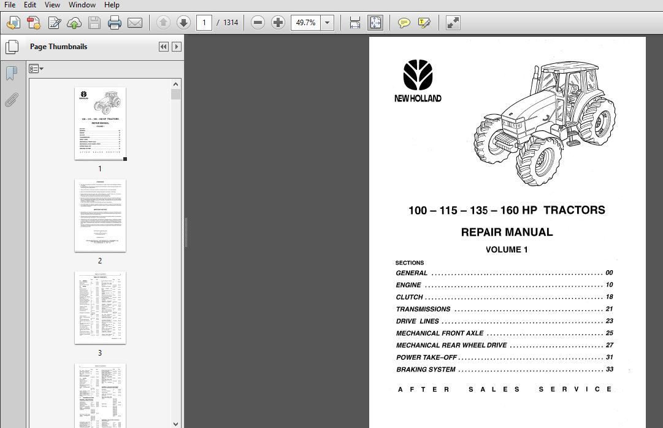This screenshot has height=428, width=663.
Task: Click the GENERAL section entry
Action: tap(504, 273)
